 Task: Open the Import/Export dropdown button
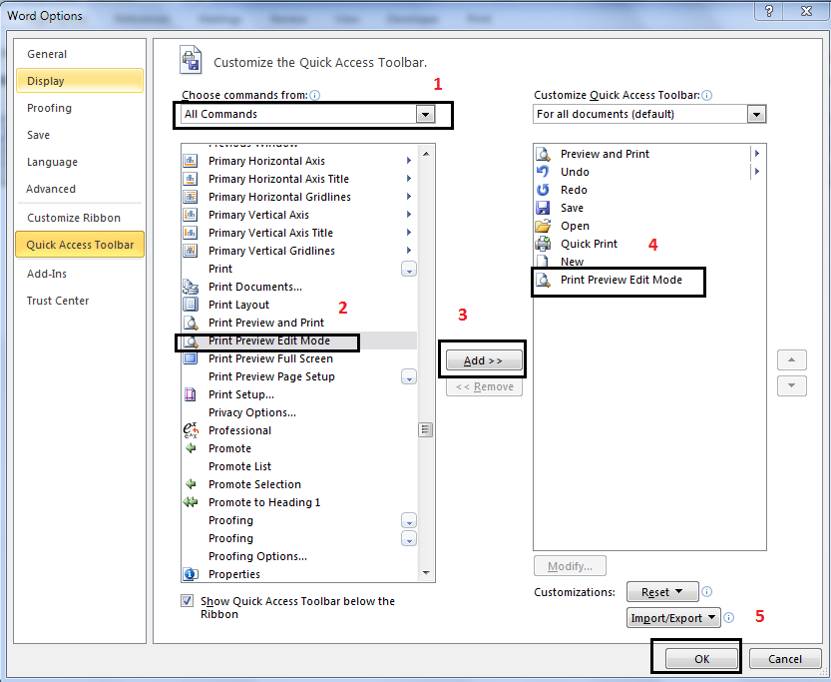tap(673, 618)
